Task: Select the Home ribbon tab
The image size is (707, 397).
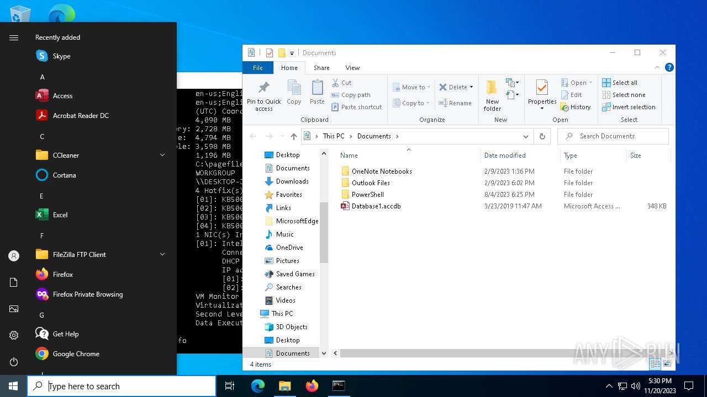Action: [289, 68]
